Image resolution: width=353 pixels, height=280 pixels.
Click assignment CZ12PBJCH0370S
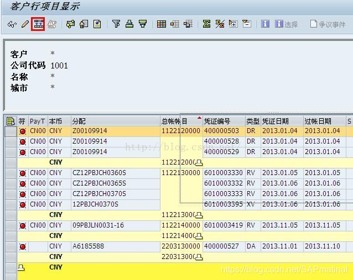tap(99, 194)
